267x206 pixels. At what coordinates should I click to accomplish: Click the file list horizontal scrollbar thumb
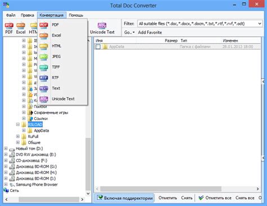pyautogui.click(x=161, y=189)
